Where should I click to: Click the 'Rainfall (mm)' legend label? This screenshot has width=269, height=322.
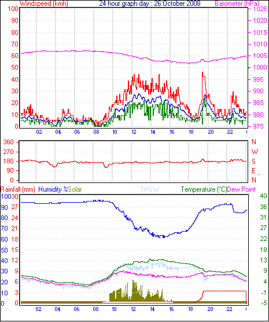point(18,189)
